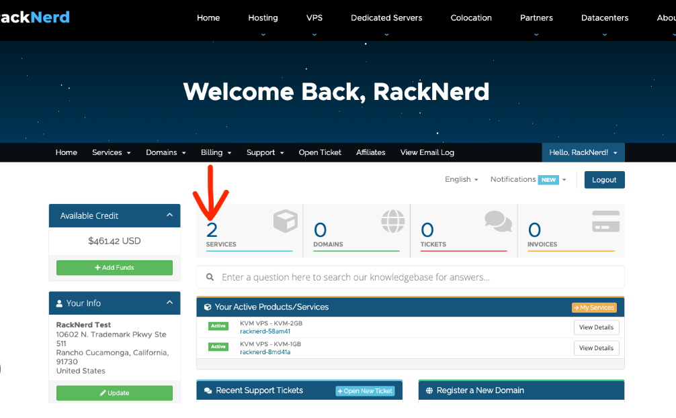Screen dimensions: 676x418
Task: Click the 0 Tickets stat tile
Action: (464, 231)
